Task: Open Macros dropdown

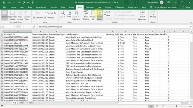Action: [153, 15]
